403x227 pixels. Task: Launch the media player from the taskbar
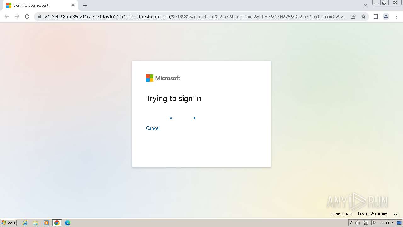46,223
